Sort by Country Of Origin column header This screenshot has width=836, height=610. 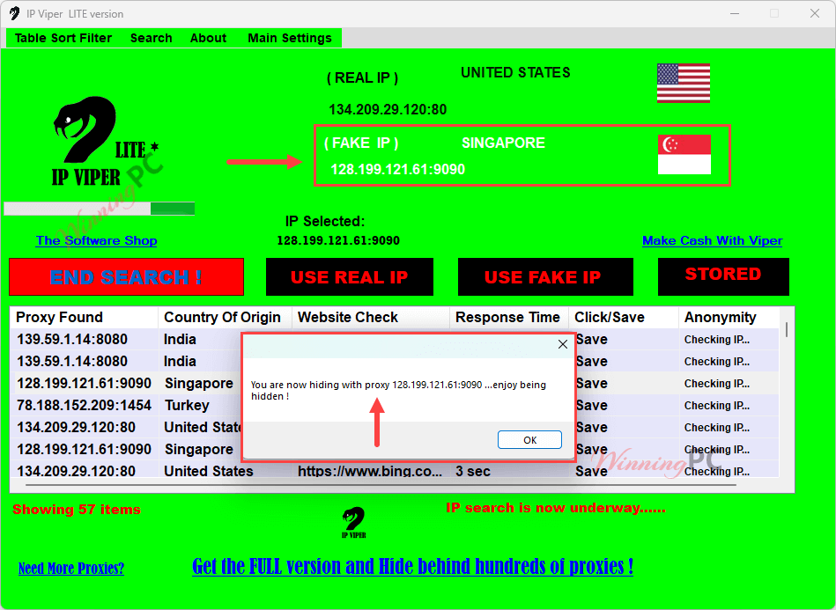click(x=225, y=318)
